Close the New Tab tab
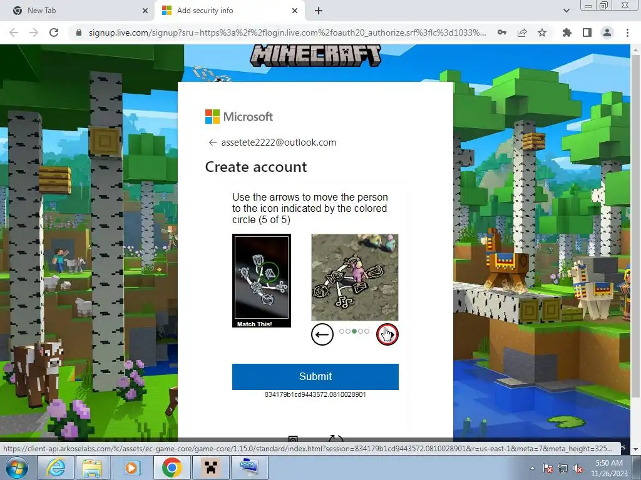Screen dimensions: 641x480 point(145,11)
